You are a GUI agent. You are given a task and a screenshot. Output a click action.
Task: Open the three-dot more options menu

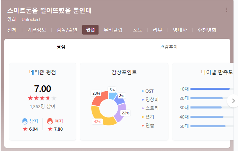click(227, 10)
